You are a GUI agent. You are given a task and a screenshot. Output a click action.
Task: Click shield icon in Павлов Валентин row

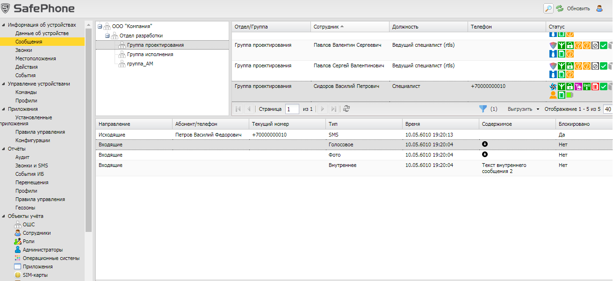point(553,45)
